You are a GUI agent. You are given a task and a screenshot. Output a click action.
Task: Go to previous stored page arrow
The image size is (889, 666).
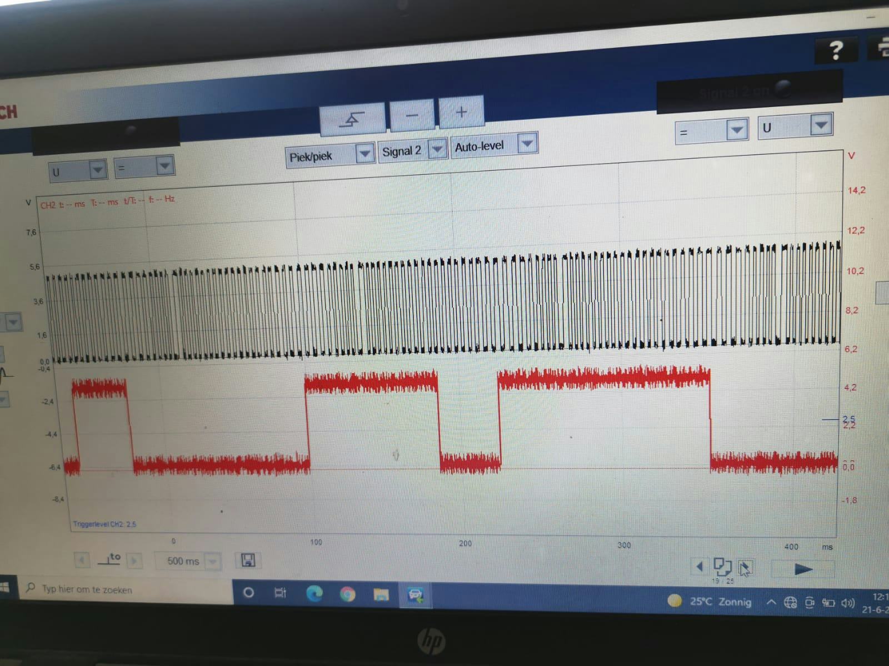click(700, 566)
